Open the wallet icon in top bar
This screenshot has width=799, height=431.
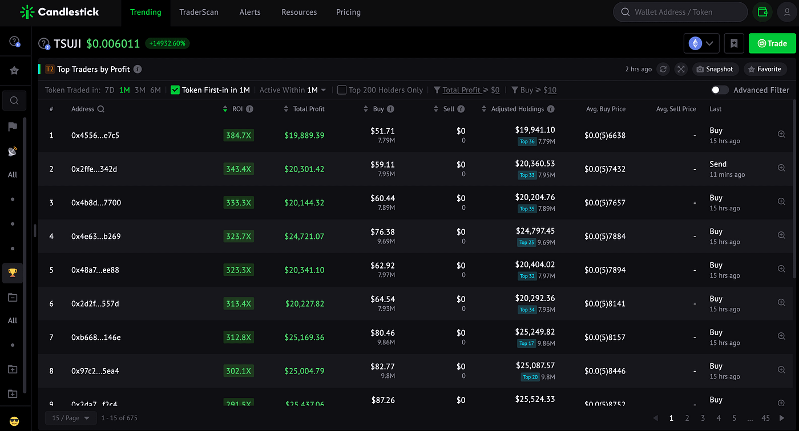(762, 12)
